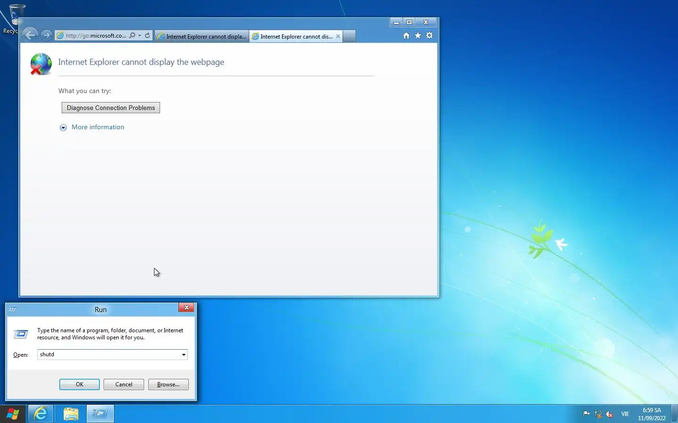
Task: Click 'Internet Explorer cannot display the webpage' heading
Action: [141, 62]
